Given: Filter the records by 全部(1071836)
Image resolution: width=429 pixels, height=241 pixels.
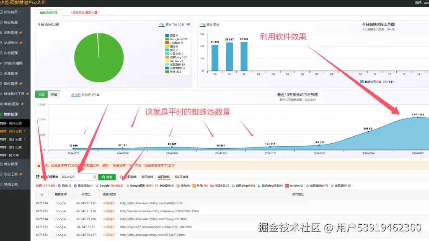Looking at the screenshot, I should [x=45, y=185].
